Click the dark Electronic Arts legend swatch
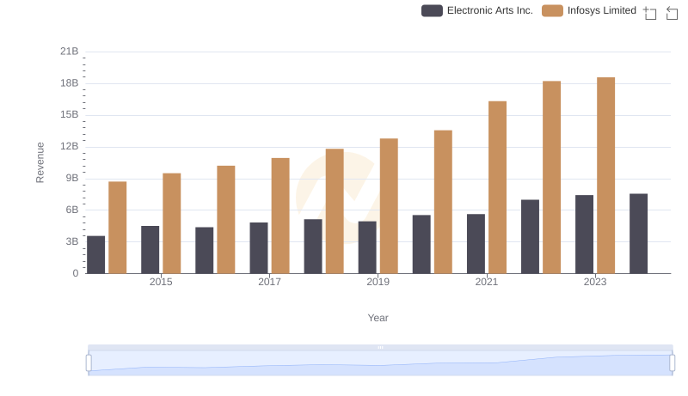This screenshot has height=396, width=688. pyautogui.click(x=432, y=10)
